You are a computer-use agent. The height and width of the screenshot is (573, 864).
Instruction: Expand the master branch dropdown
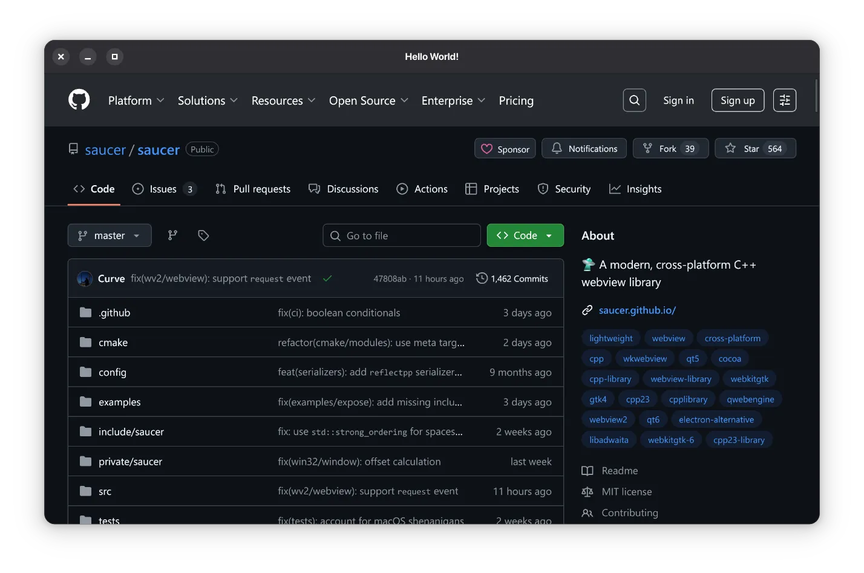click(x=110, y=235)
